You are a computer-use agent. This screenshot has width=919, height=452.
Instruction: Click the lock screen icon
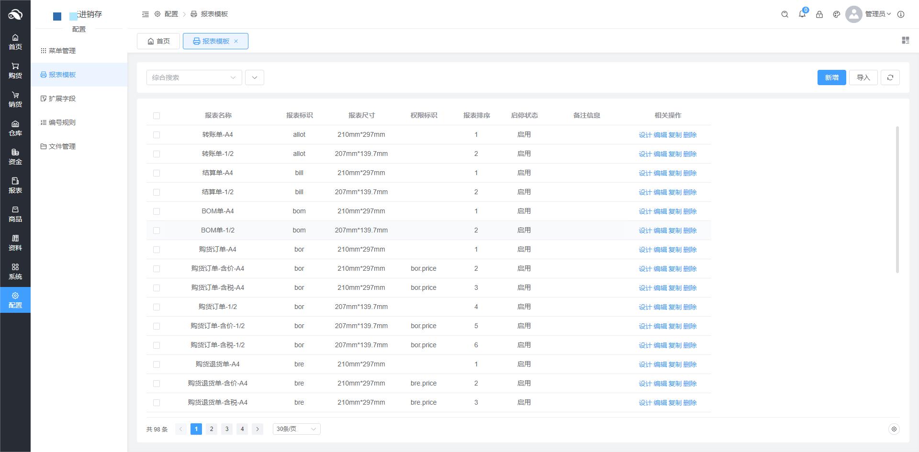point(819,14)
